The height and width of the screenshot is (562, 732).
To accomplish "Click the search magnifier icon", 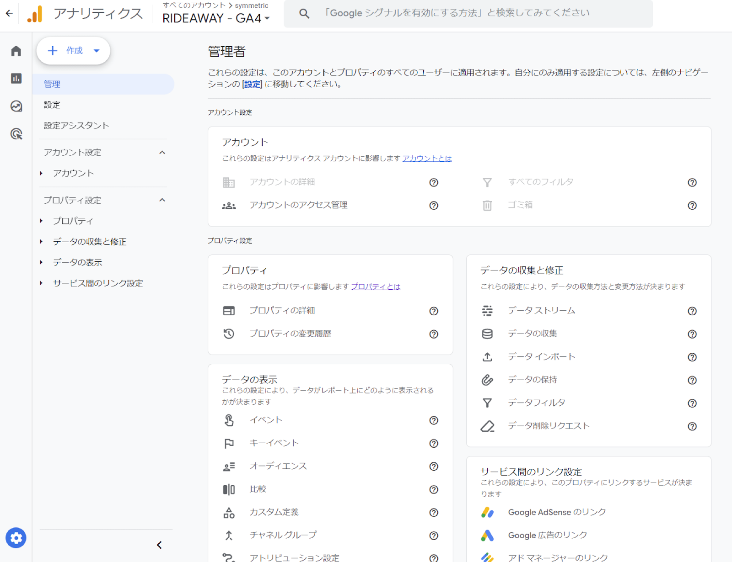I will (304, 14).
